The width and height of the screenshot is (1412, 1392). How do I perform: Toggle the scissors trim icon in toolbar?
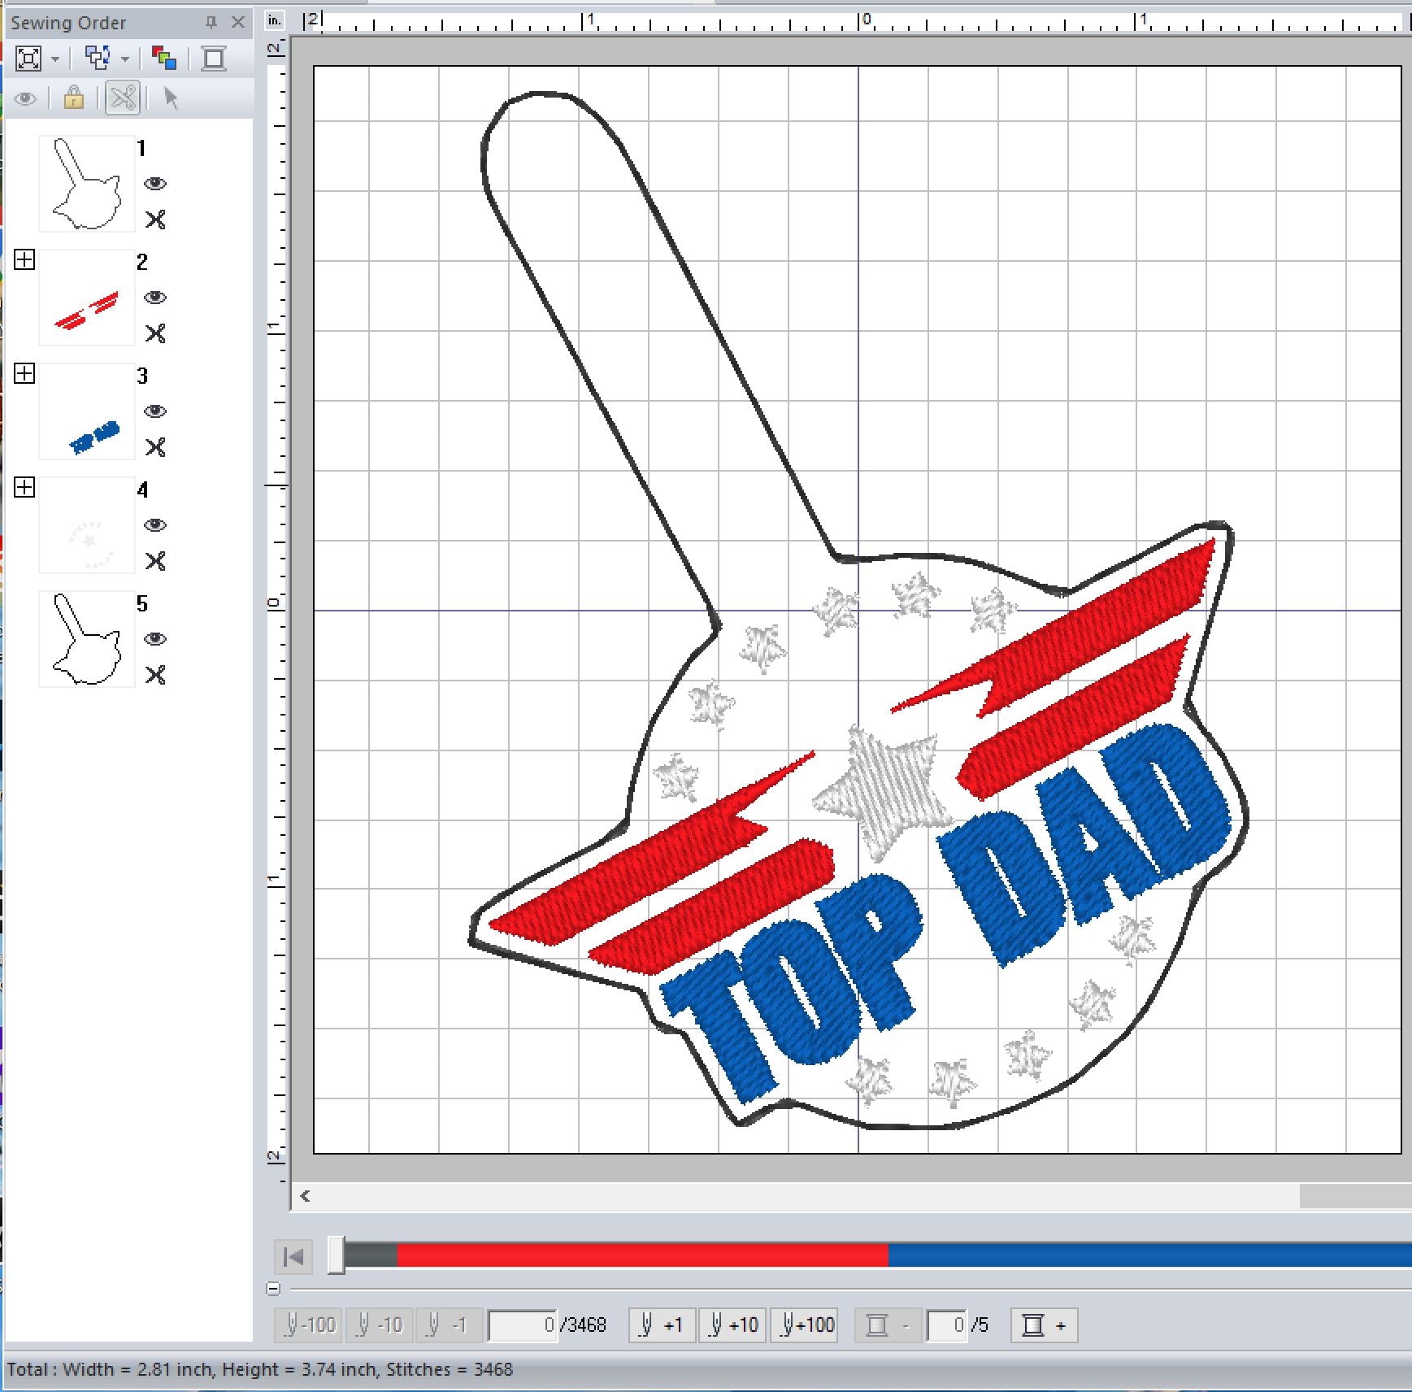pos(123,98)
